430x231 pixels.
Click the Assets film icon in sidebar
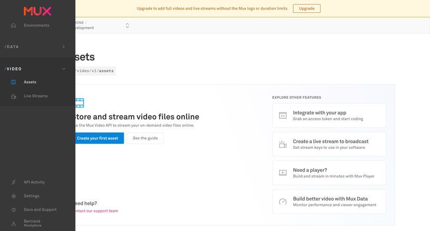tap(13, 82)
